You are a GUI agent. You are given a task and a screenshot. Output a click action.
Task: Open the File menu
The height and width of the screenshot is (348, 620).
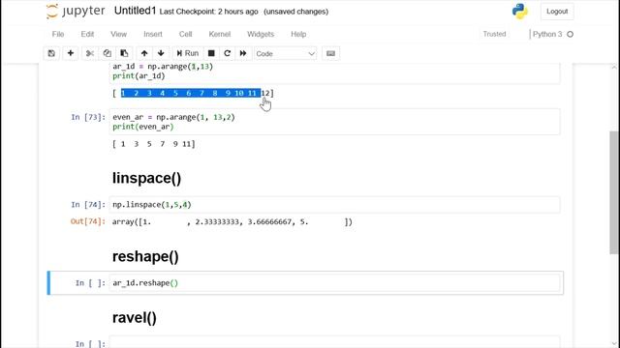tap(58, 35)
